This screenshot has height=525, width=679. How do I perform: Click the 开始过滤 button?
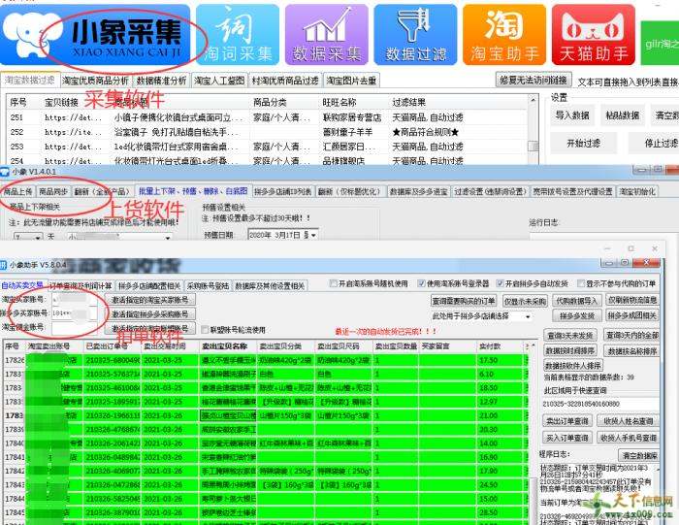583,143
